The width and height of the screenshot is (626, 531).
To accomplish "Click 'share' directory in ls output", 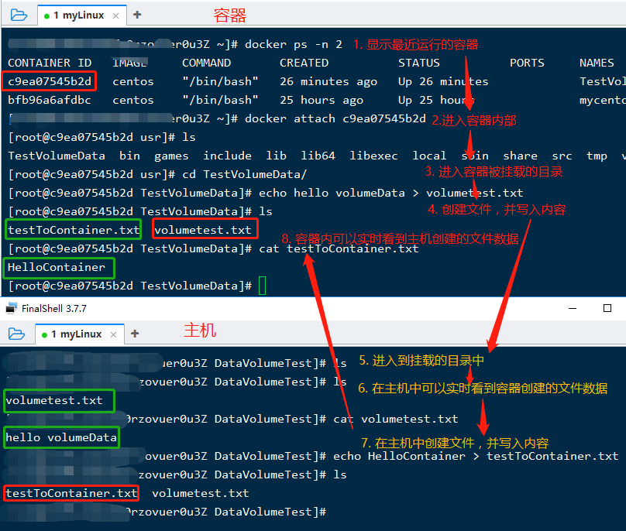I will pos(520,156).
